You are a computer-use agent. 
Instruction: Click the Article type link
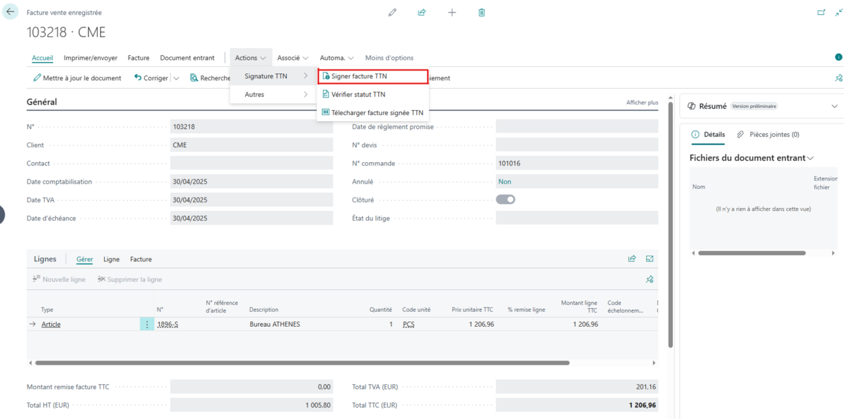coord(51,324)
